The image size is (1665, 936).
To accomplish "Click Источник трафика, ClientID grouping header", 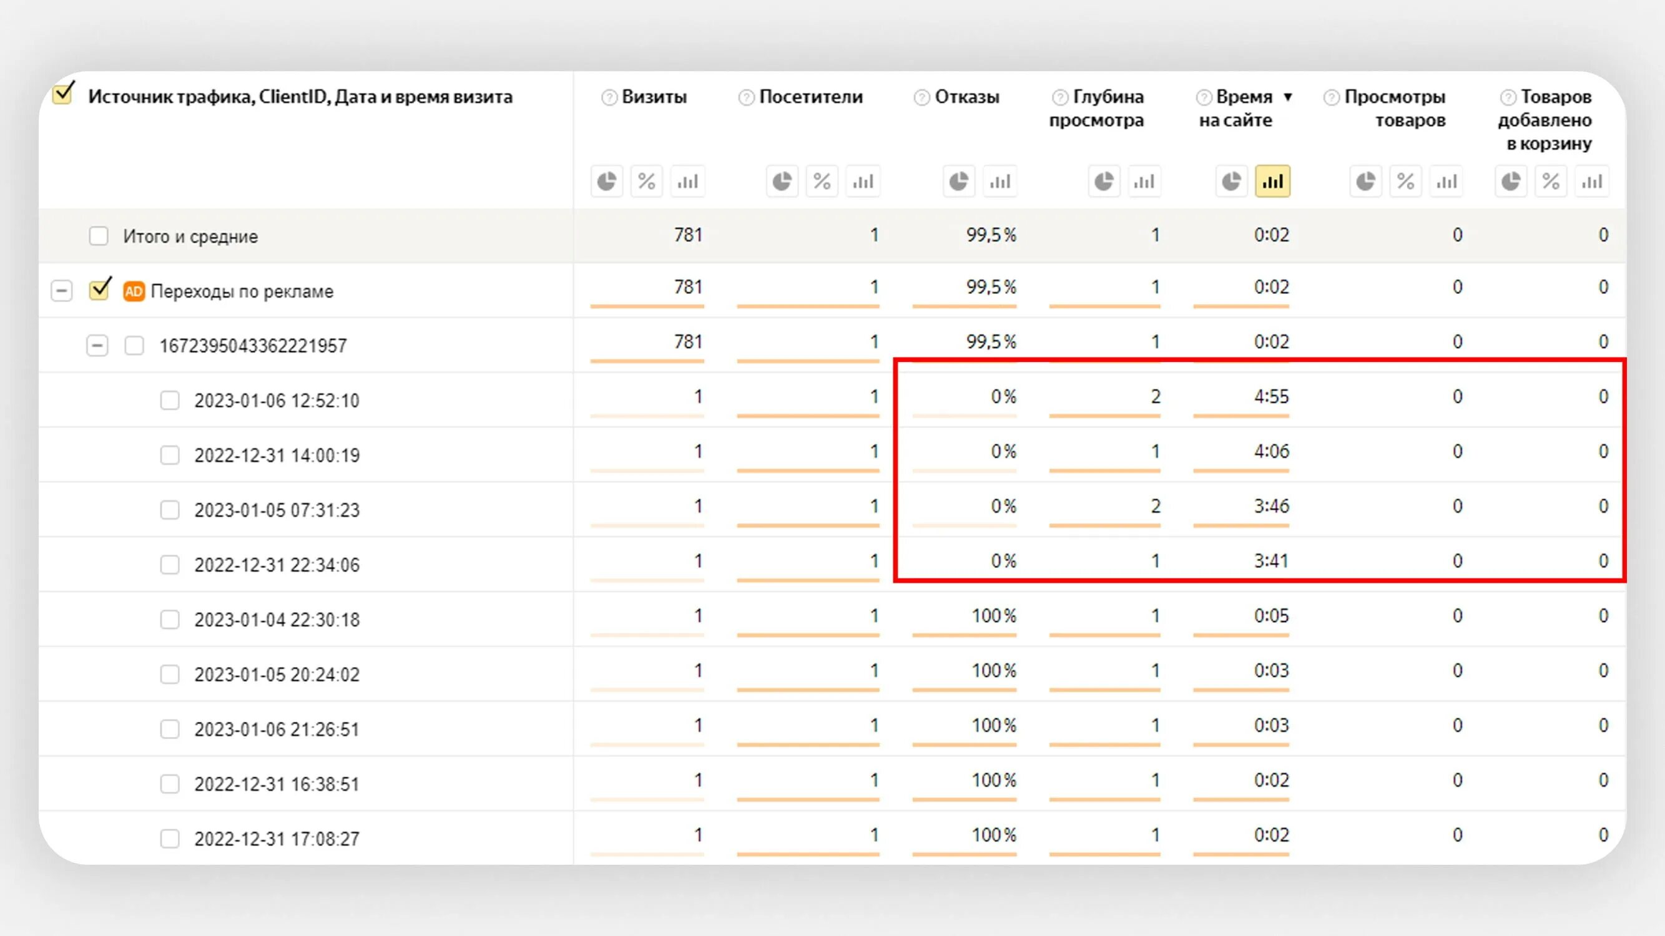I will [300, 97].
